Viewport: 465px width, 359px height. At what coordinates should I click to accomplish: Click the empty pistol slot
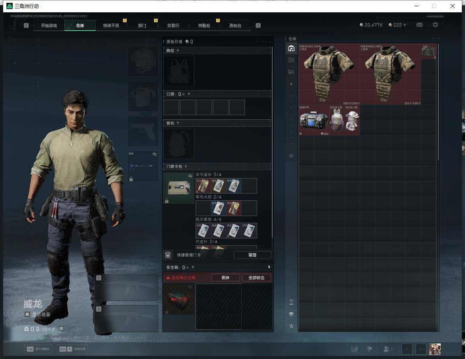pos(143,131)
